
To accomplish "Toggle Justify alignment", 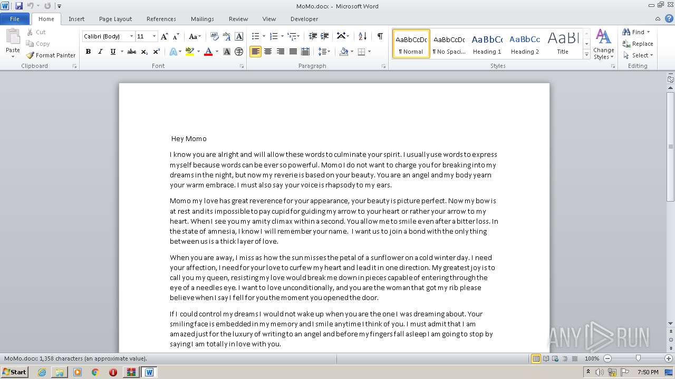I will click(293, 52).
